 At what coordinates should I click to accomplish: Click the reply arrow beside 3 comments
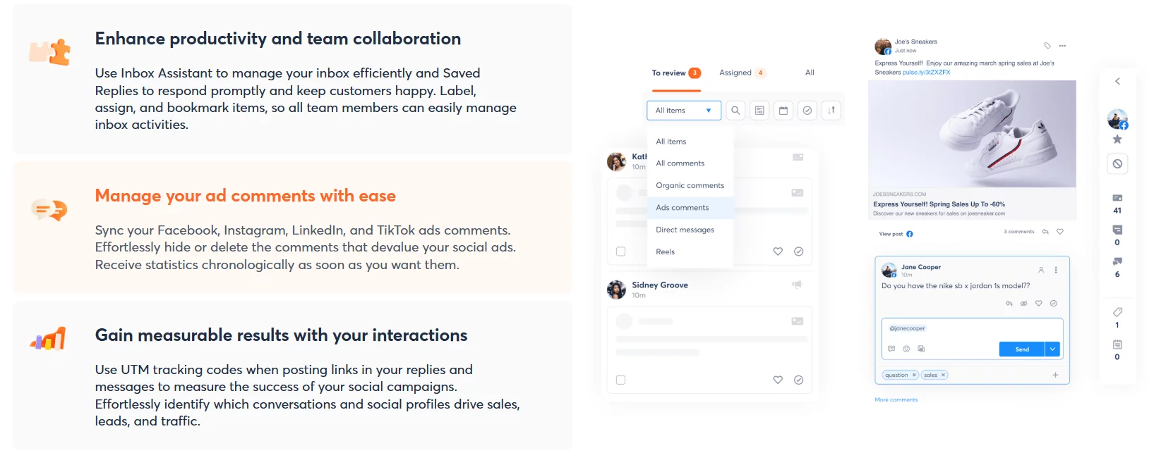(1045, 232)
